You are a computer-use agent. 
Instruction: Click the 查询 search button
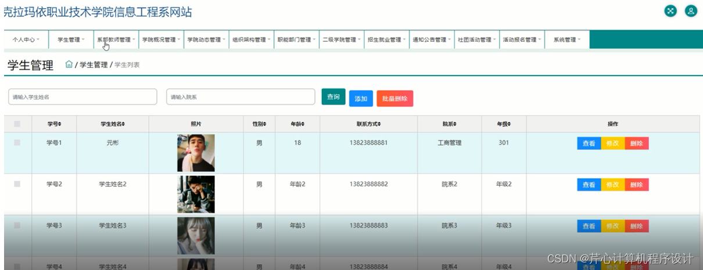tap(333, 97)
